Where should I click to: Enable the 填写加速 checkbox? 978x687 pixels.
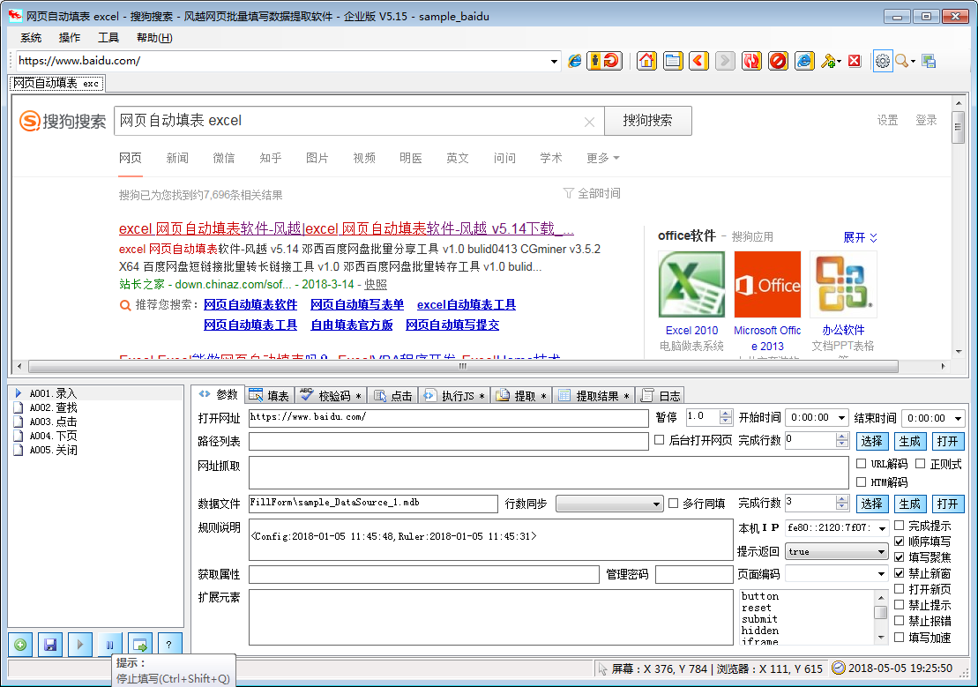899,637
